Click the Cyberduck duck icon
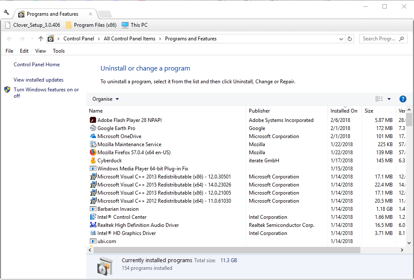The height and width of the screenshot is (280, 414). (93, 161)
